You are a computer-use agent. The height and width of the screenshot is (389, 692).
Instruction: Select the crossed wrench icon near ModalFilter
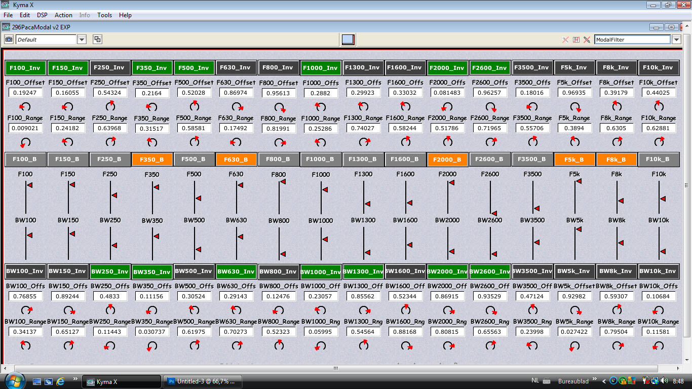[565, 40]
